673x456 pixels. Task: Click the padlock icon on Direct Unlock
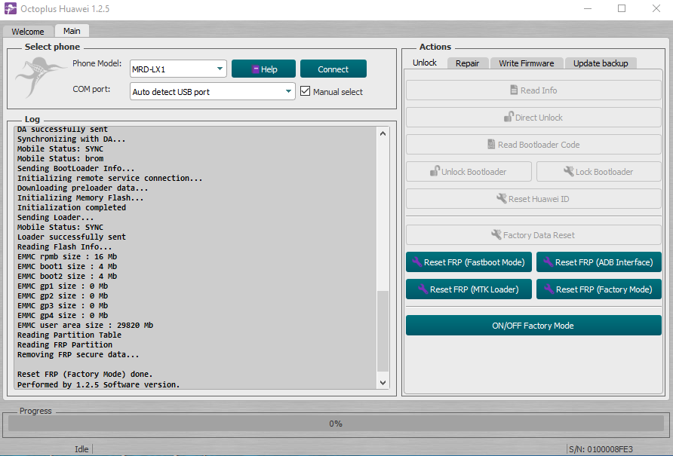509,117
